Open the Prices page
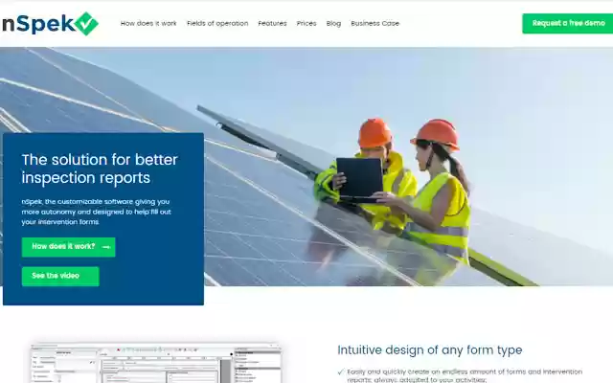613x383 pixels. coord(306,23)
